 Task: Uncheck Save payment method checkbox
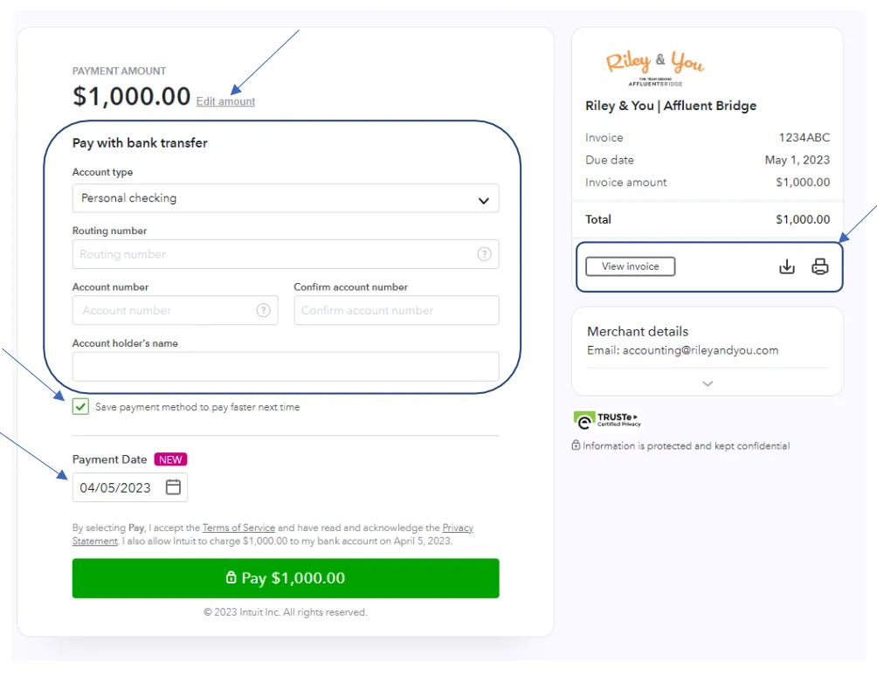pyautogui.click(x=80, y=406)
